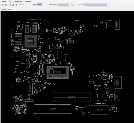
Task: Select the DM1 memory slot
Action: coord(72,97)
